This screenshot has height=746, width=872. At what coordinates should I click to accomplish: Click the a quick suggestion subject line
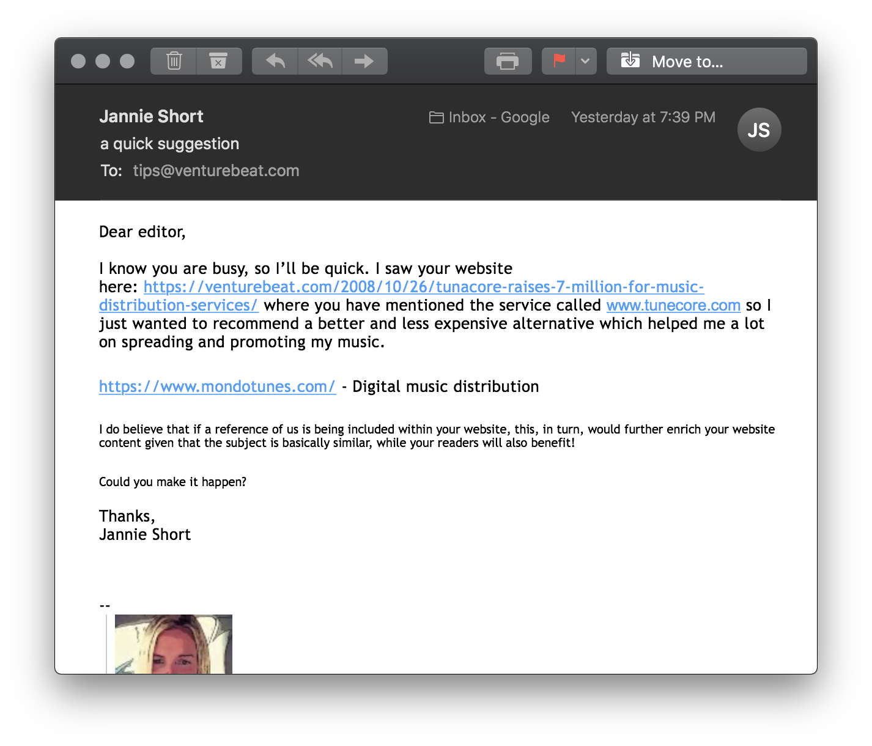[169, 144]
